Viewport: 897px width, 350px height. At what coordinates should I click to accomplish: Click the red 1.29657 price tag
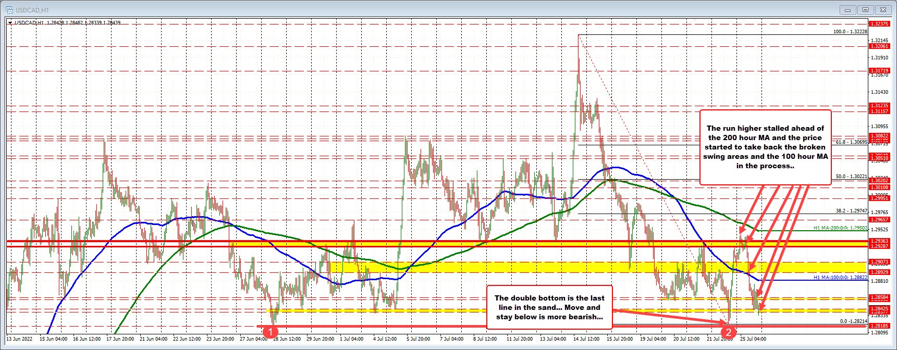pyautogui.click(x=880, y=220)
